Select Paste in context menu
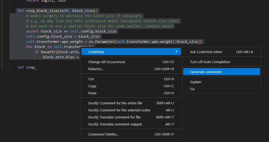The width and height of the screenshot is (269, 142). click(131, 93)
